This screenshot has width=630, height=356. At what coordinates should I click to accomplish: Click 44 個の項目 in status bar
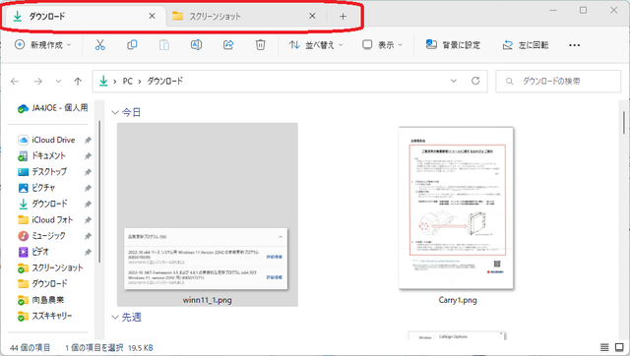click(31, 347)
